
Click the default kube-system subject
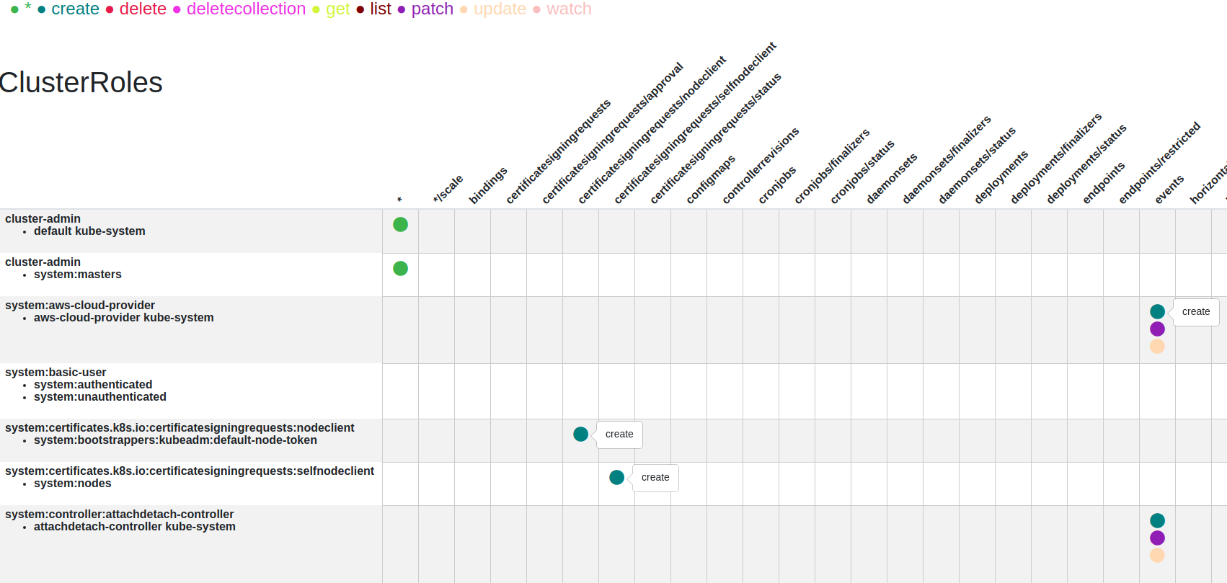click(89, 231)
